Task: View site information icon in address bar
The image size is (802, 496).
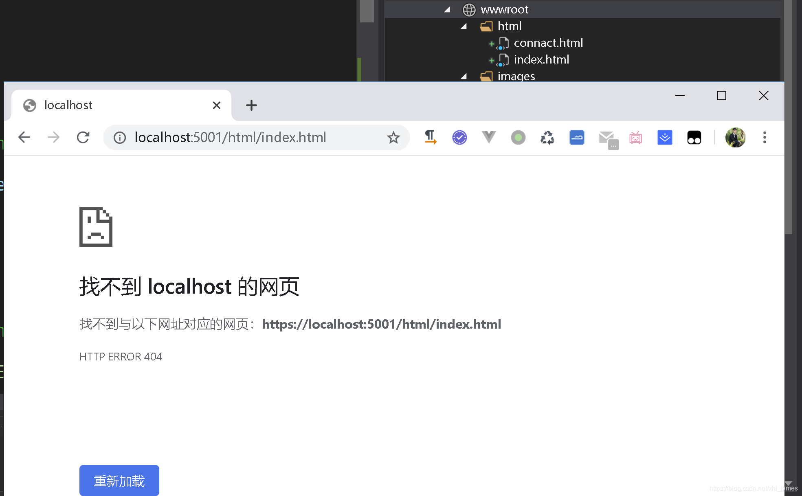Action: [120, 138]
